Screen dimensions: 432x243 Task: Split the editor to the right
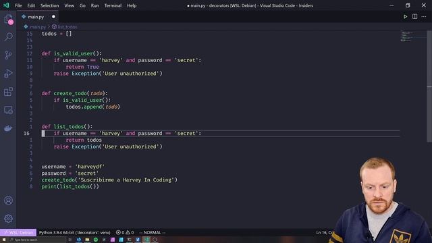click(414, 16)
